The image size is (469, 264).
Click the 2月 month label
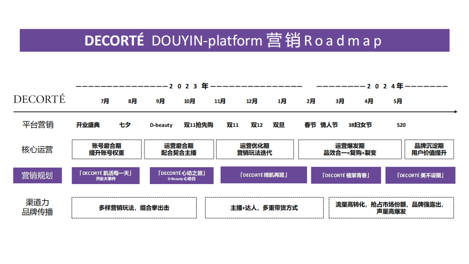(311, 101)
